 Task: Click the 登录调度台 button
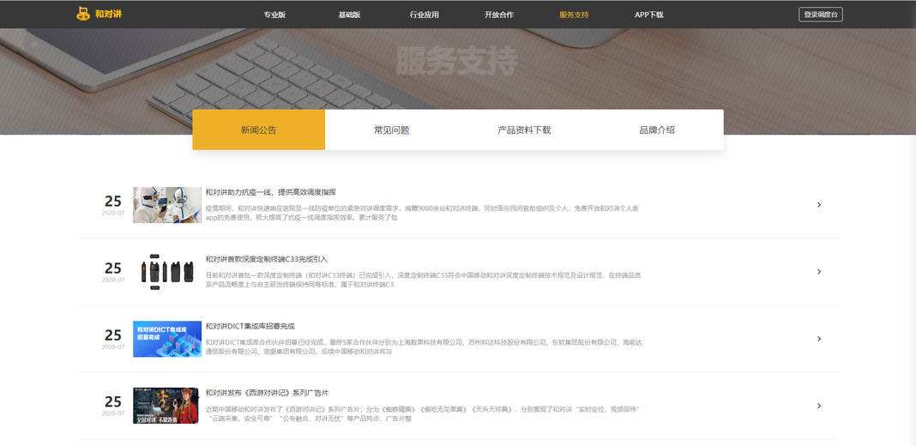(821, 15)
